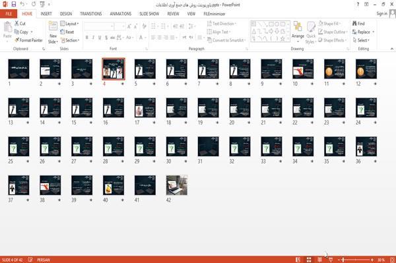Screen dimensions: 396x263
Task: Click the Copy icon in Clipboard group
Action: coord(16,32)
